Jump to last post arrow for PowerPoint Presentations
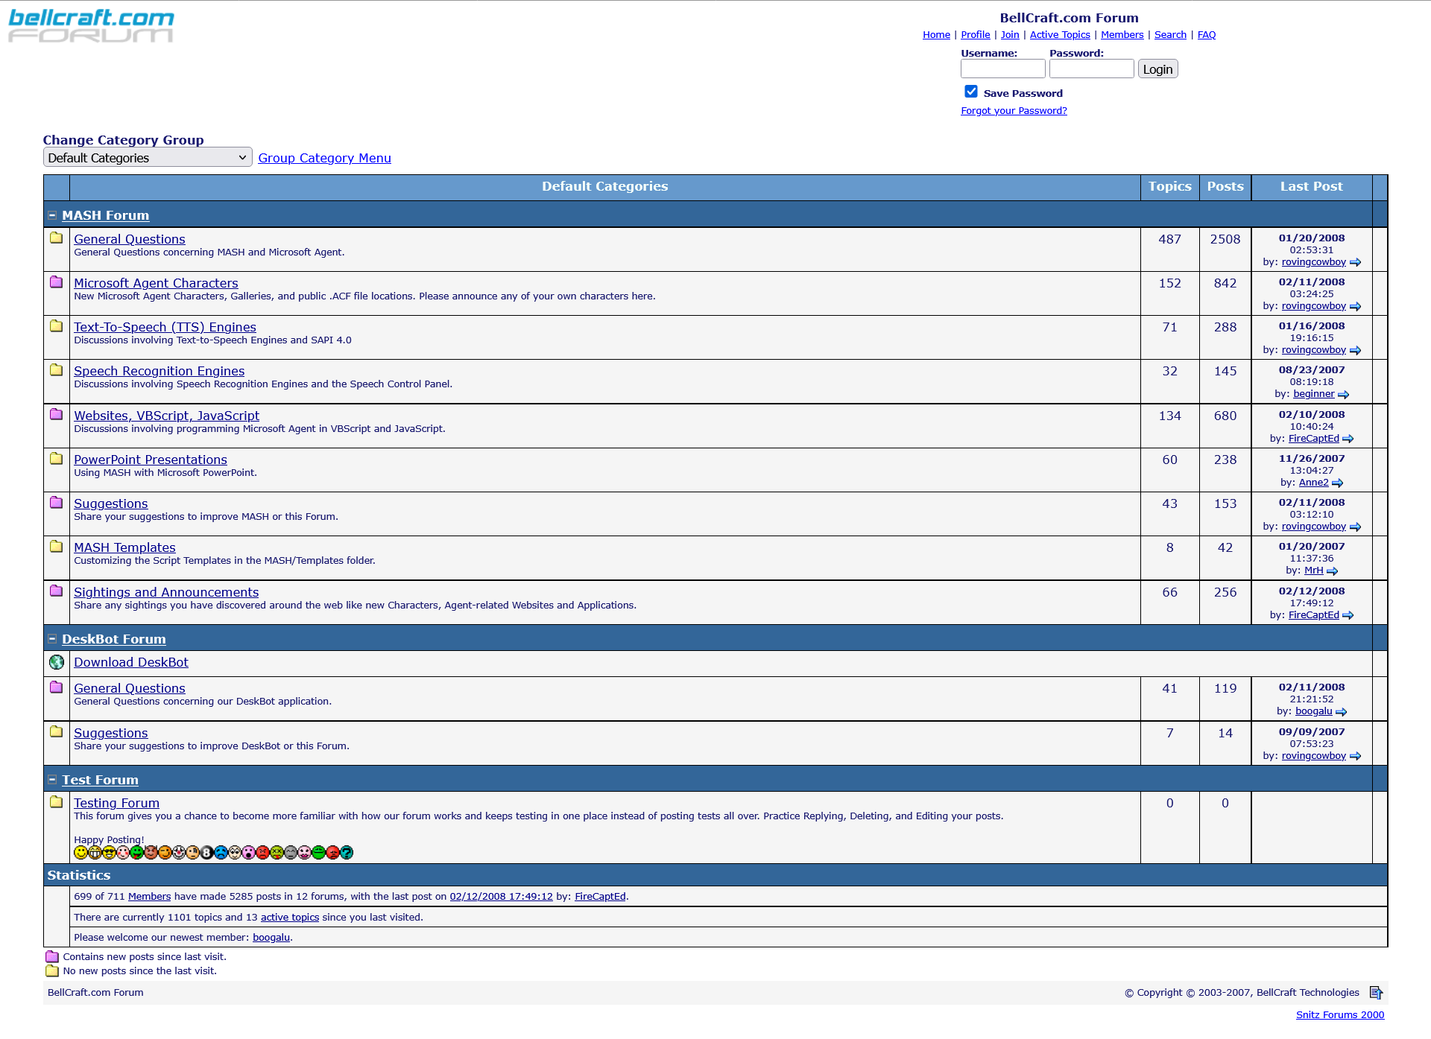 1338,483
